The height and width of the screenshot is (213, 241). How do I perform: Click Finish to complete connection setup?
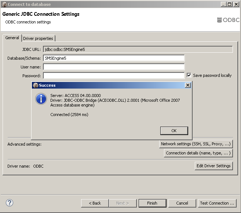[152, 203]
